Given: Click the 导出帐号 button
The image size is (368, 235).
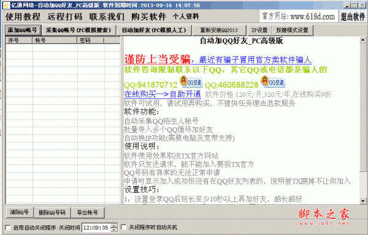Looking at the screenshot, I should [x=88, y=212].
